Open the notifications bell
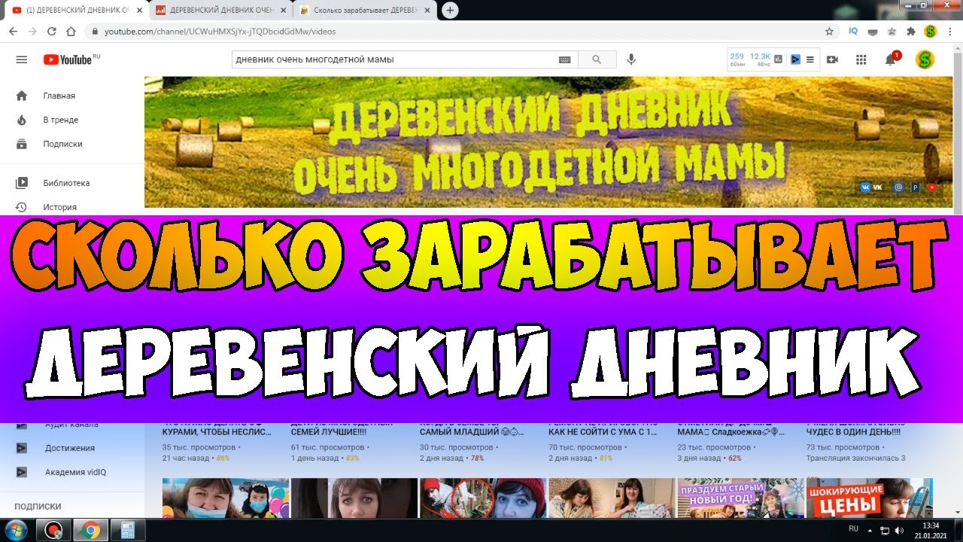Image resolution: width=963 pixels, height=542 pixels. pyautogui.click(x=891, y=59)
